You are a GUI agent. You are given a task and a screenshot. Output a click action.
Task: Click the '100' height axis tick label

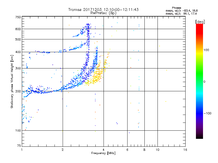pyautogui.click(x=18, y=130)
